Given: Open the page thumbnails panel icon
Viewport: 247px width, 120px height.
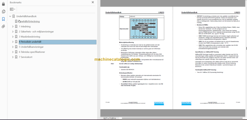Looking at the screenshot, I should (x=4, y=12).
